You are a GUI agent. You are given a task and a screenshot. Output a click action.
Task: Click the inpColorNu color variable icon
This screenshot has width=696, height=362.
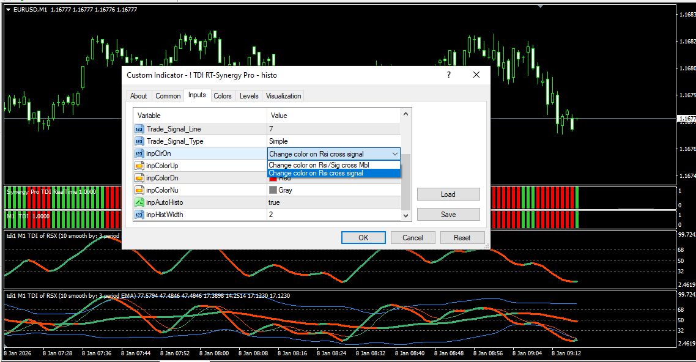[x=139, y=190]
